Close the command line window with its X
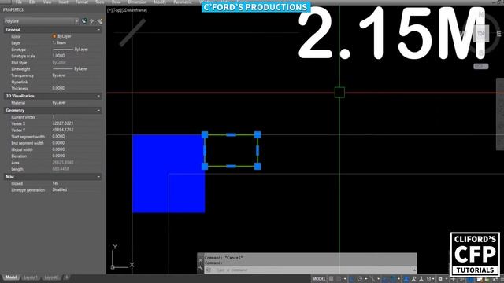Screen dimensions: 504x283 (200, 260)
